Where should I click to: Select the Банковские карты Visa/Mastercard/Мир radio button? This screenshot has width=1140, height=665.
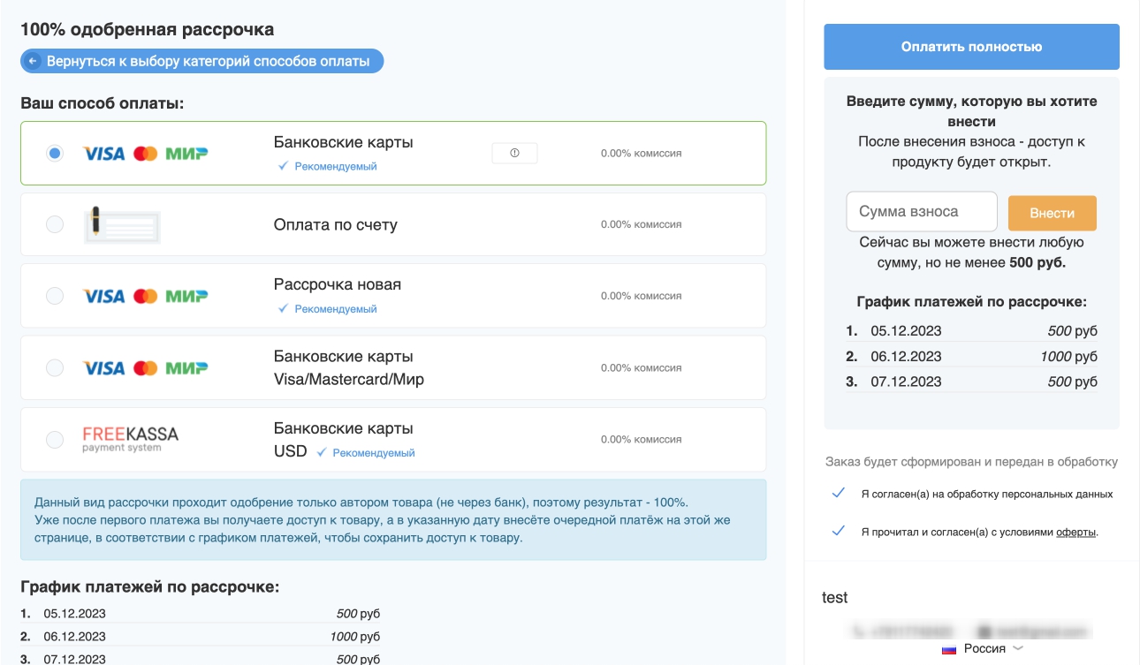point(55,367)
